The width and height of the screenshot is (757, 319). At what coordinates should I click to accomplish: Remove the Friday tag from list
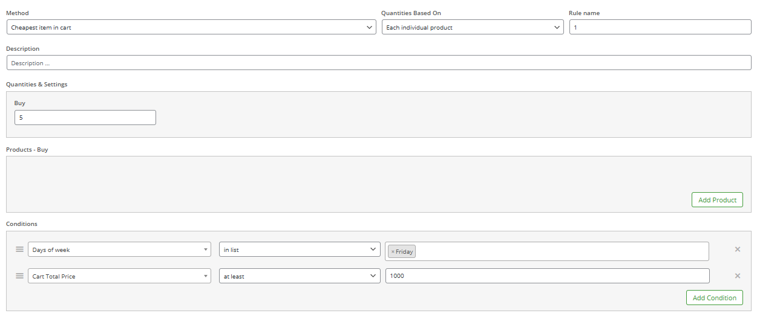pos(393,252)
